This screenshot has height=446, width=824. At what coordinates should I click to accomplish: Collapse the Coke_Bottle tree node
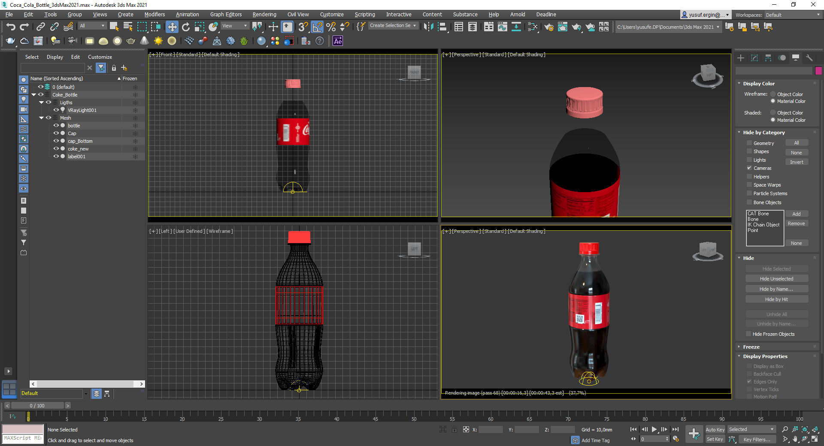[33, 95]
